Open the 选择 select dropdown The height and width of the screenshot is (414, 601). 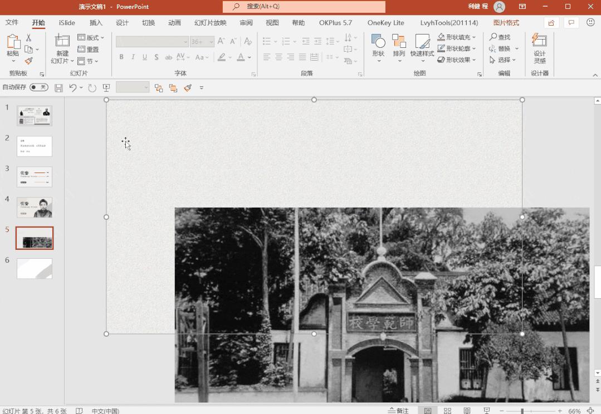[503, 60]
